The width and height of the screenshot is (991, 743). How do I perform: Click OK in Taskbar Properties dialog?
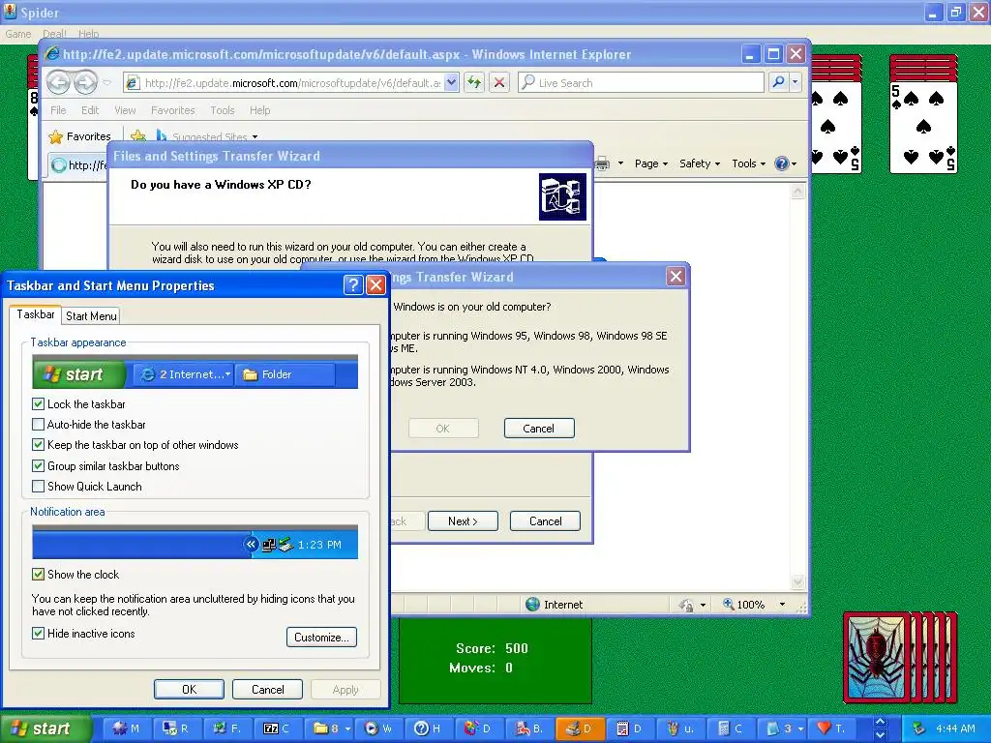click(189, 689)
